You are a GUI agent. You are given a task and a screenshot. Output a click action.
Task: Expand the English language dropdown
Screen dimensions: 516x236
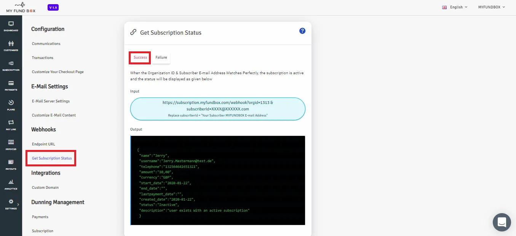tap(455, 7)
